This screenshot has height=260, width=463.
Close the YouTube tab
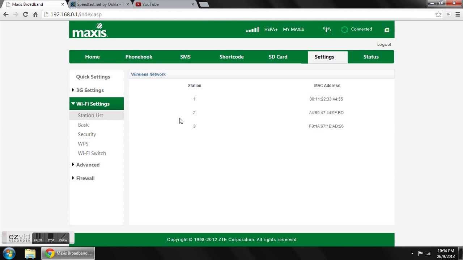click(192, 4)
